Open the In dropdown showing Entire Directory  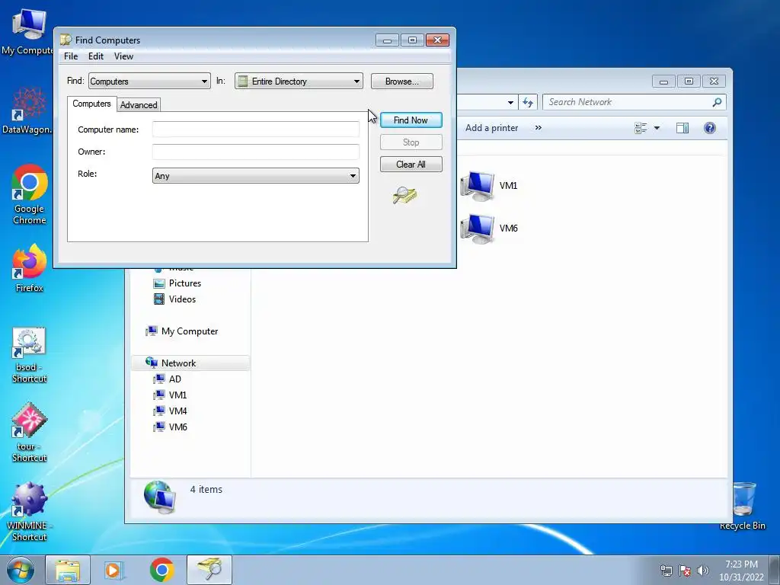(x=299, y=81)
